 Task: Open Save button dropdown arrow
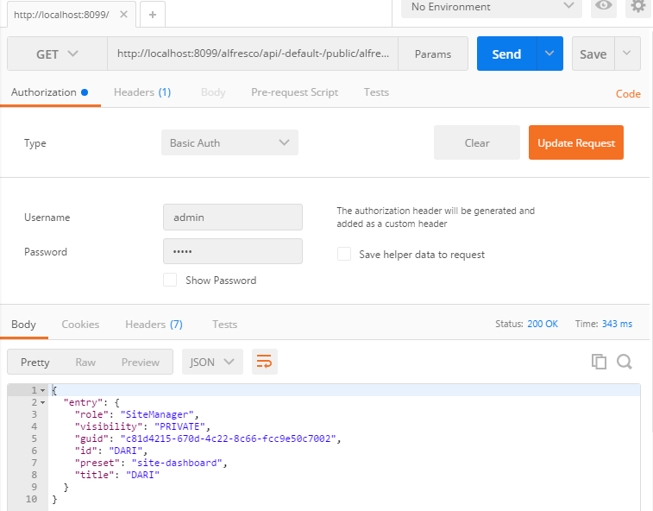click(x=627, y=54)
